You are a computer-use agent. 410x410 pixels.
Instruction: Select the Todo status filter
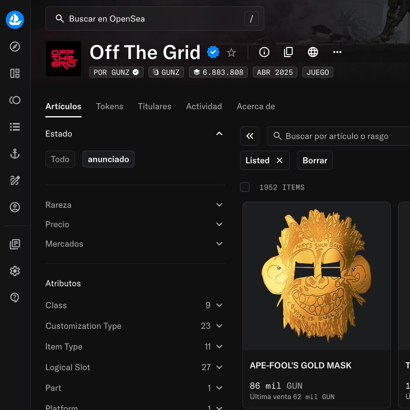point(60,159)
